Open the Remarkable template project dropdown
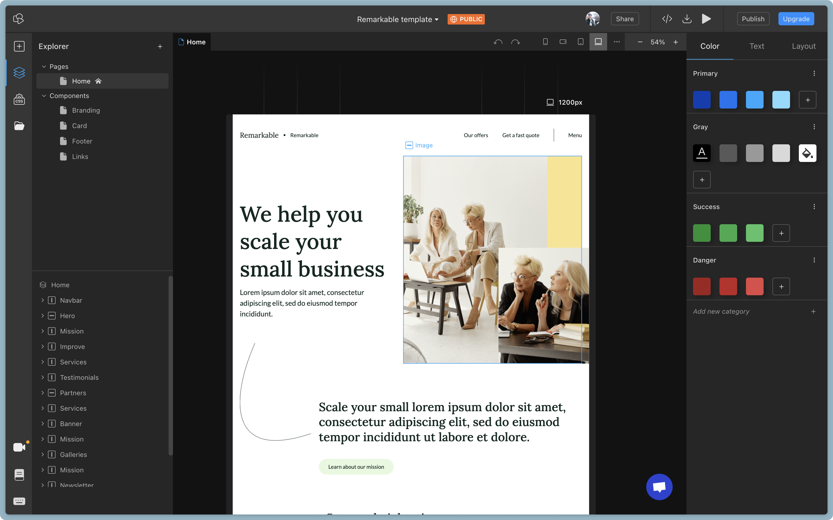 pyautogui.click(x=398, y=19)
